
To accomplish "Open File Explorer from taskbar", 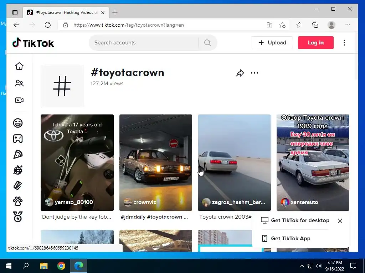I will (43, 266).
